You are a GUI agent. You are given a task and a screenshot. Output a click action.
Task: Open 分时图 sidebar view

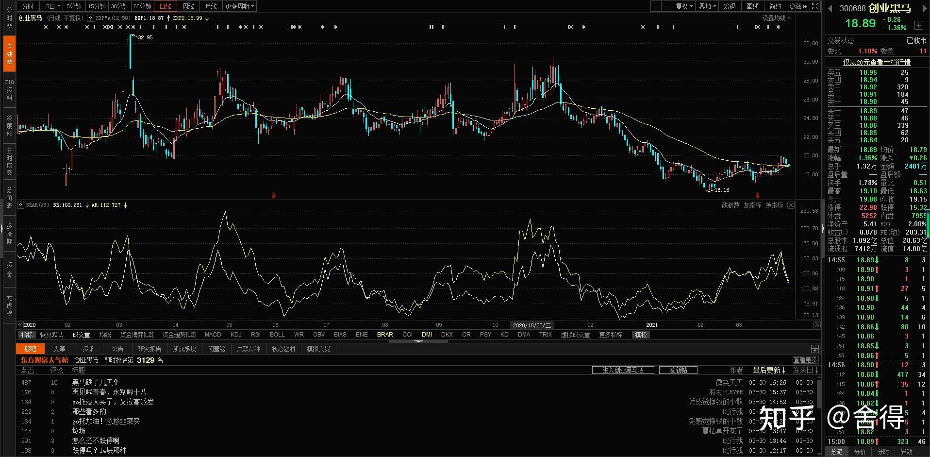9,18
